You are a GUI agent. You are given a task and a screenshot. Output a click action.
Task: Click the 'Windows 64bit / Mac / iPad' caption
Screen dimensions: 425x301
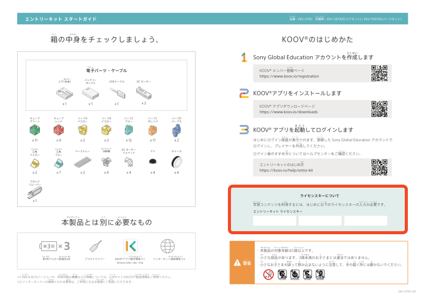[130, 263]
